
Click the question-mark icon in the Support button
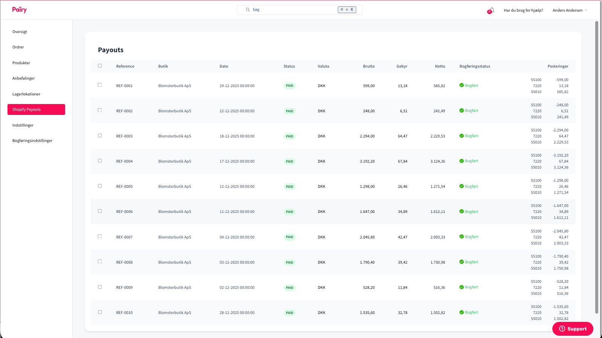click(562, 329)
